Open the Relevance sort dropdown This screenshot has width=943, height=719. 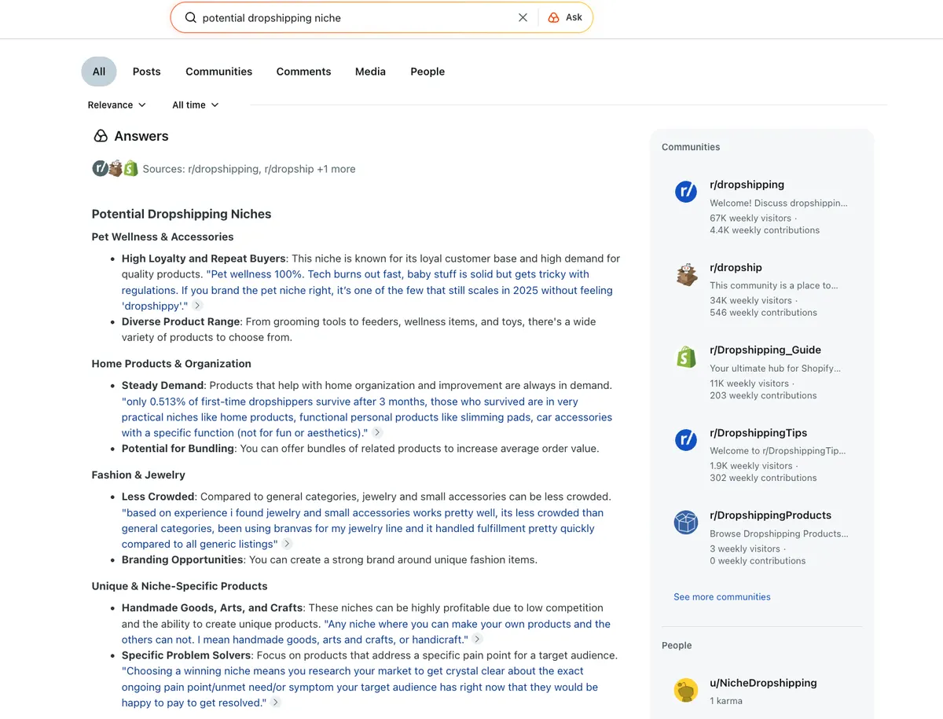[116, 105]
